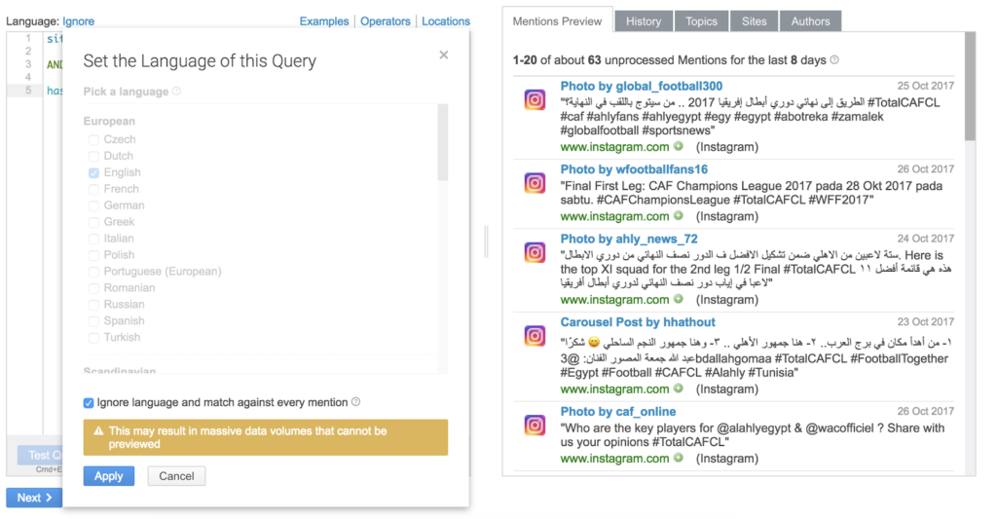Click the Instagram icon beside hhathout carousel post
The height and width of the screenshot is (519, 997).
click(x=535, y=336)
